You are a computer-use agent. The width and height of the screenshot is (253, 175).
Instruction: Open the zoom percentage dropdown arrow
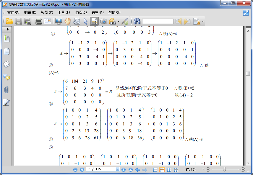pos(203,169)
